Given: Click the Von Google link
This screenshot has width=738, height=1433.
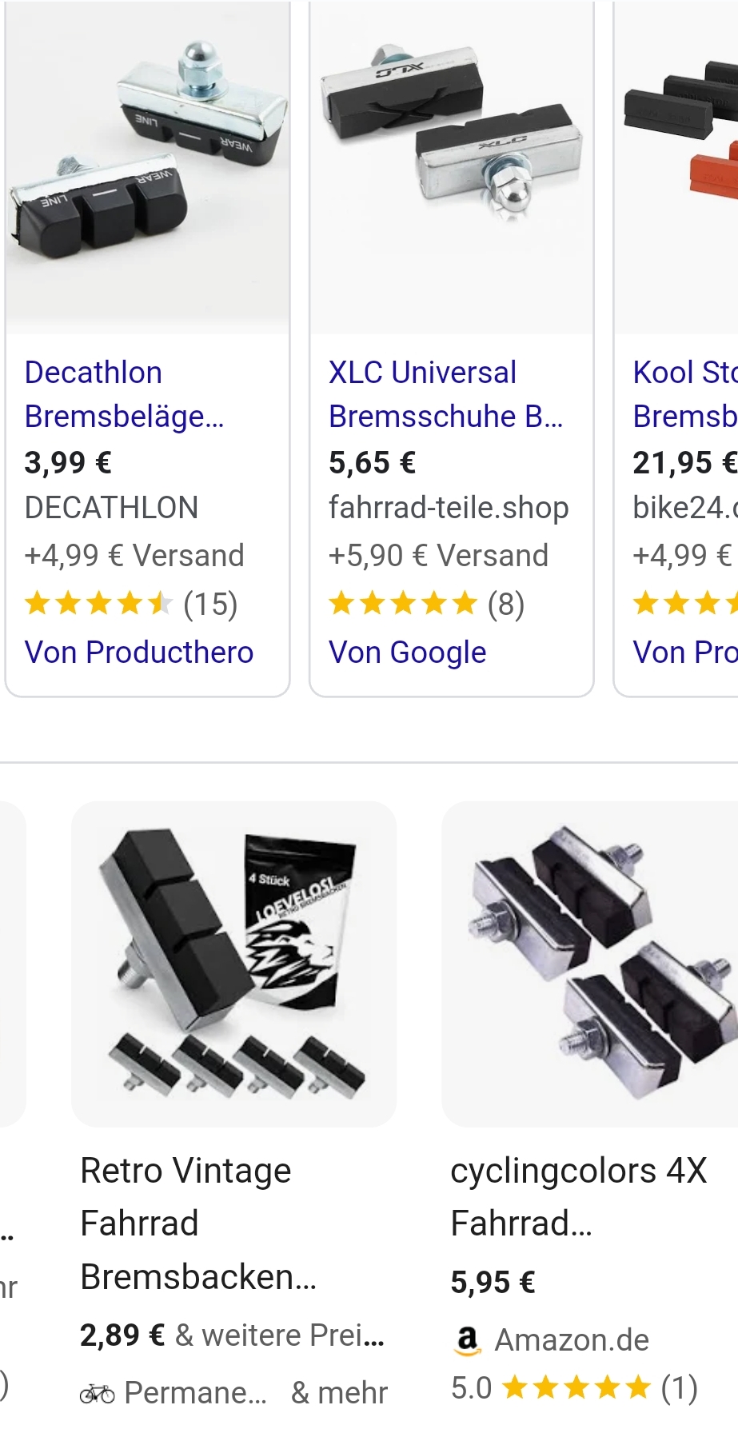Looking at the screenshot, I should [407, 653].
